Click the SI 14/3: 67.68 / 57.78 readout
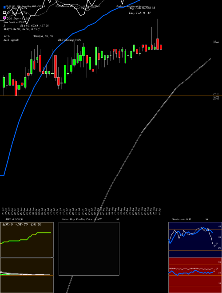The height and width of the screenshot is (293, 222). click(x=34, y=26)
